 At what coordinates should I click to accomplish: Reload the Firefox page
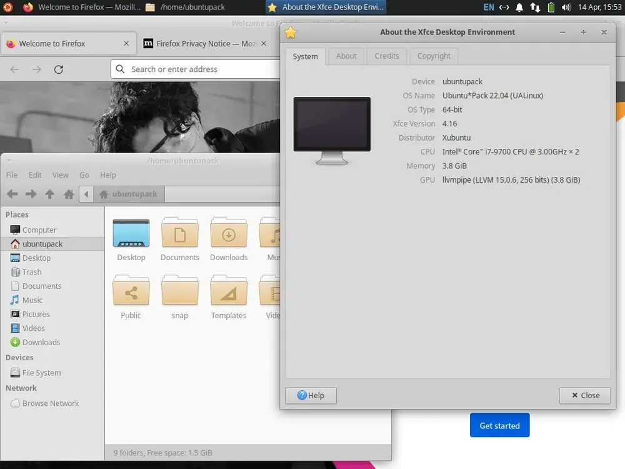pos(59,69)
